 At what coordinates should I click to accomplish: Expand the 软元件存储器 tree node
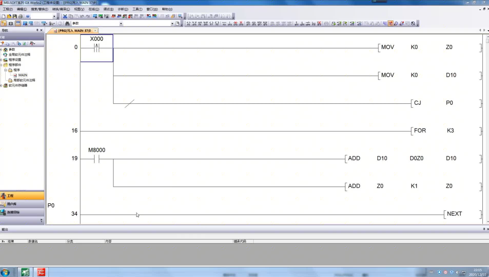[1, 85]
